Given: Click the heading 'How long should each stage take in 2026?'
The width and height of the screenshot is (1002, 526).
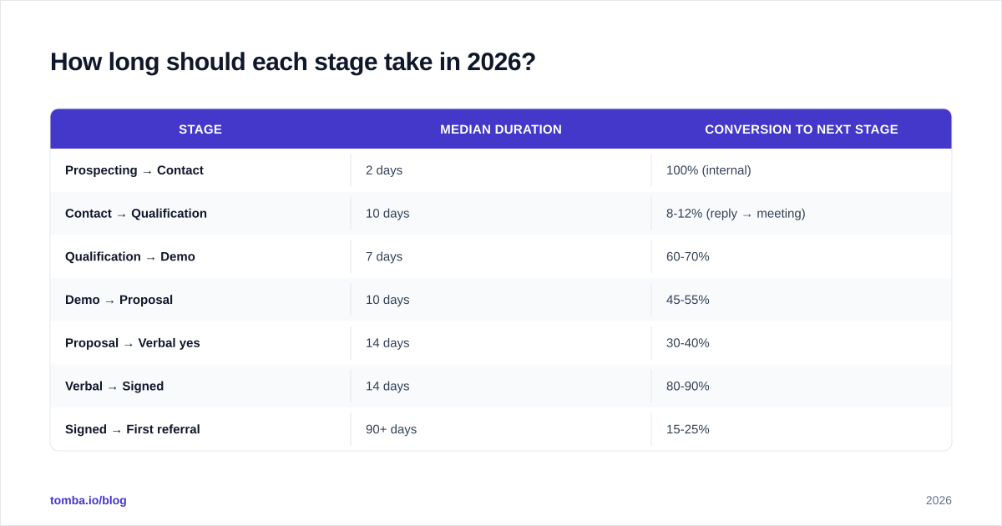Looking at the screenshot, I should pyautogui.click(x=293, y=62).
